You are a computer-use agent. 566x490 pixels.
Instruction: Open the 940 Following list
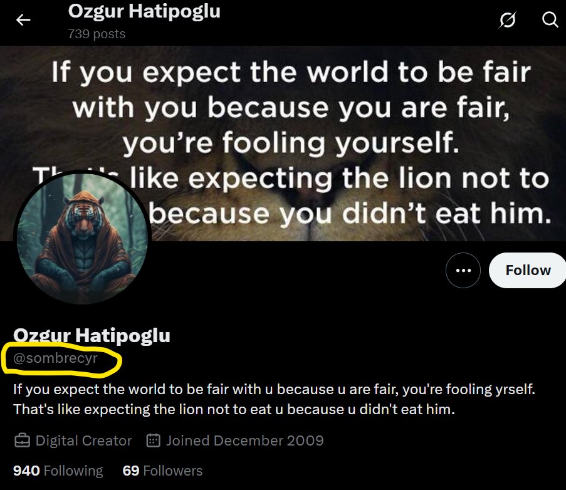click(x=58, y=471)
